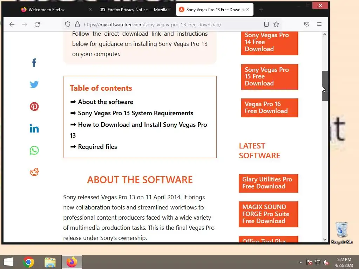Viewport: 359px width, 269px height.
Task: Share page via Reddit icon
Action: click(34, 172)
